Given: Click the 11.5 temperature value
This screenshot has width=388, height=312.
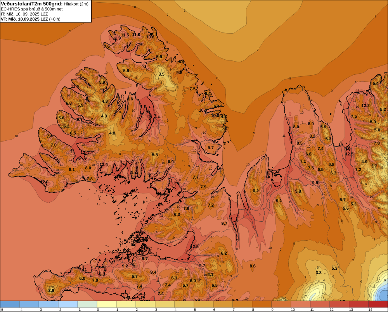Looking at the screenshot, I should [x=125, y=35].
